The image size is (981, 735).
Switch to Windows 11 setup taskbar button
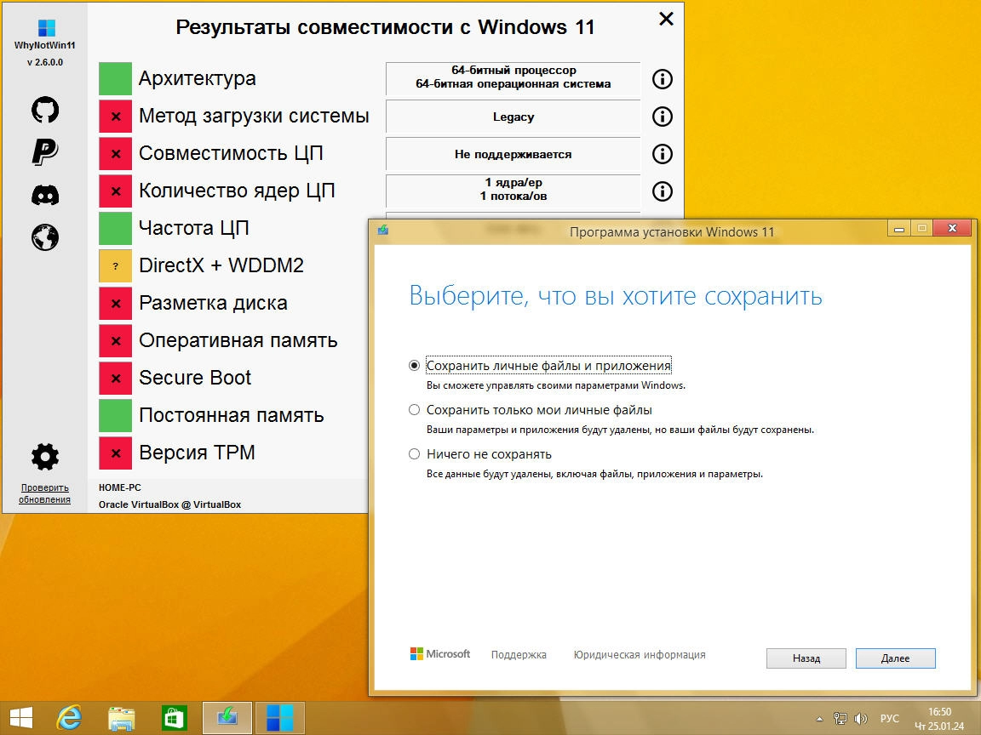pyautogui.click(x=227, y=718)
